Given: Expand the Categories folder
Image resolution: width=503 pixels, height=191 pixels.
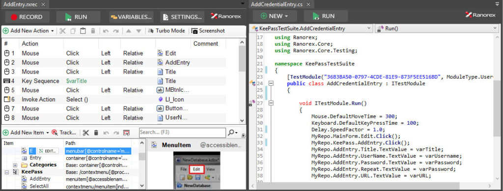Looking at the screenshot, I should pos(15,165).
